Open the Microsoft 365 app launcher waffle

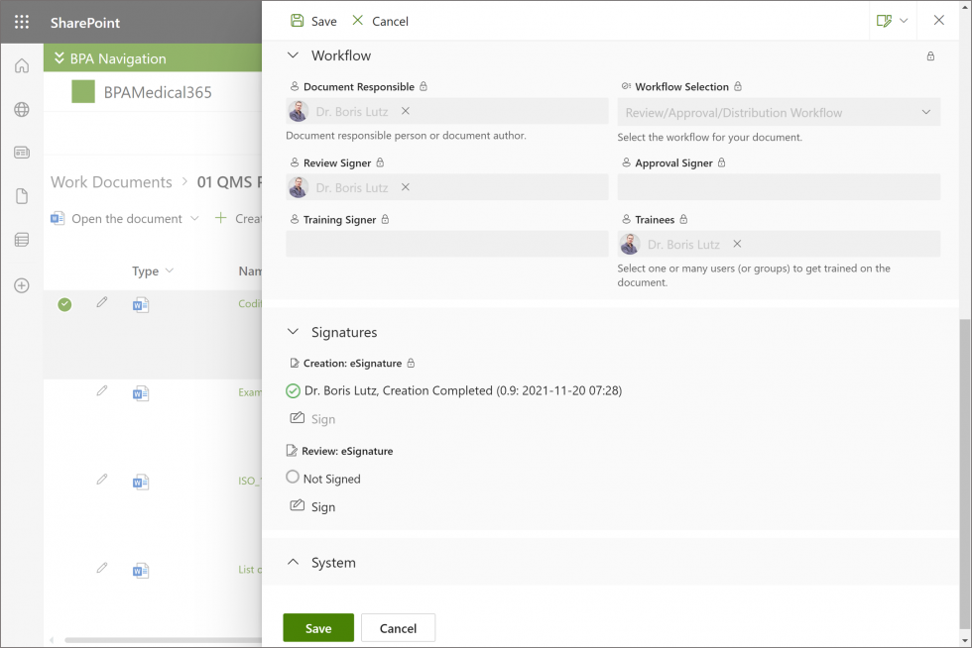21,22
